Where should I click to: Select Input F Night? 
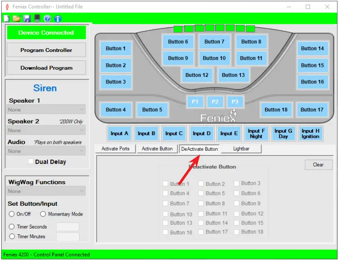(x=256, y=133)
